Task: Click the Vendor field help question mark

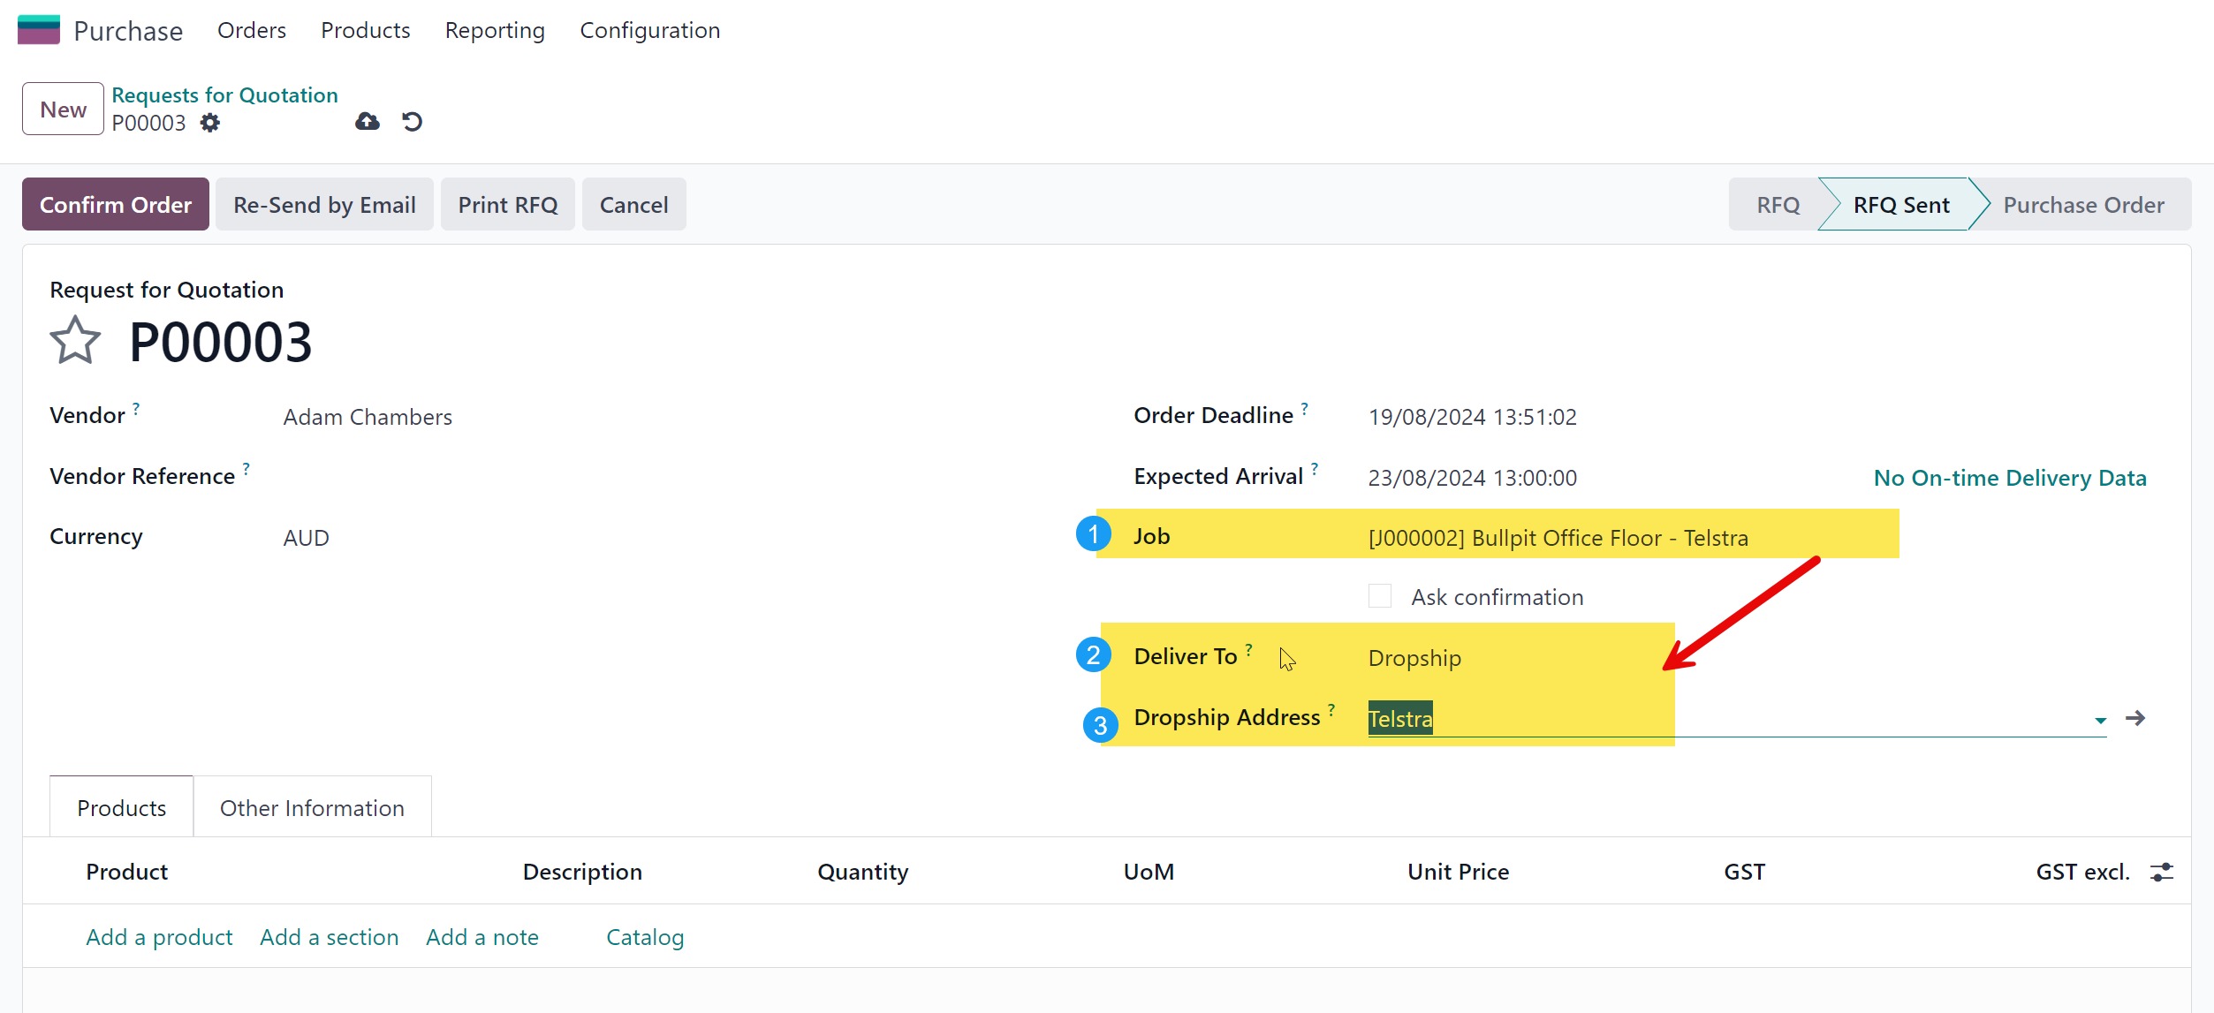Action: click(x=136, y=408)
